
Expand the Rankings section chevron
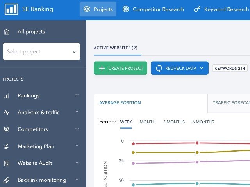coord(77,95)
